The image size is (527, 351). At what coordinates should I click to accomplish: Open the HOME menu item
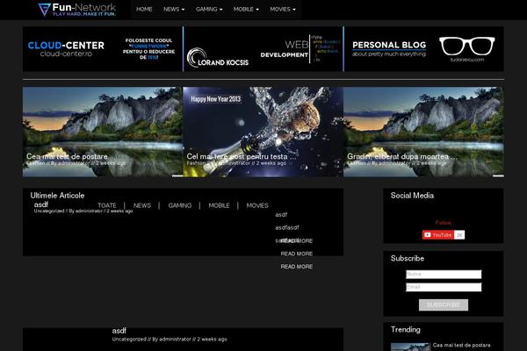(144, 10)
